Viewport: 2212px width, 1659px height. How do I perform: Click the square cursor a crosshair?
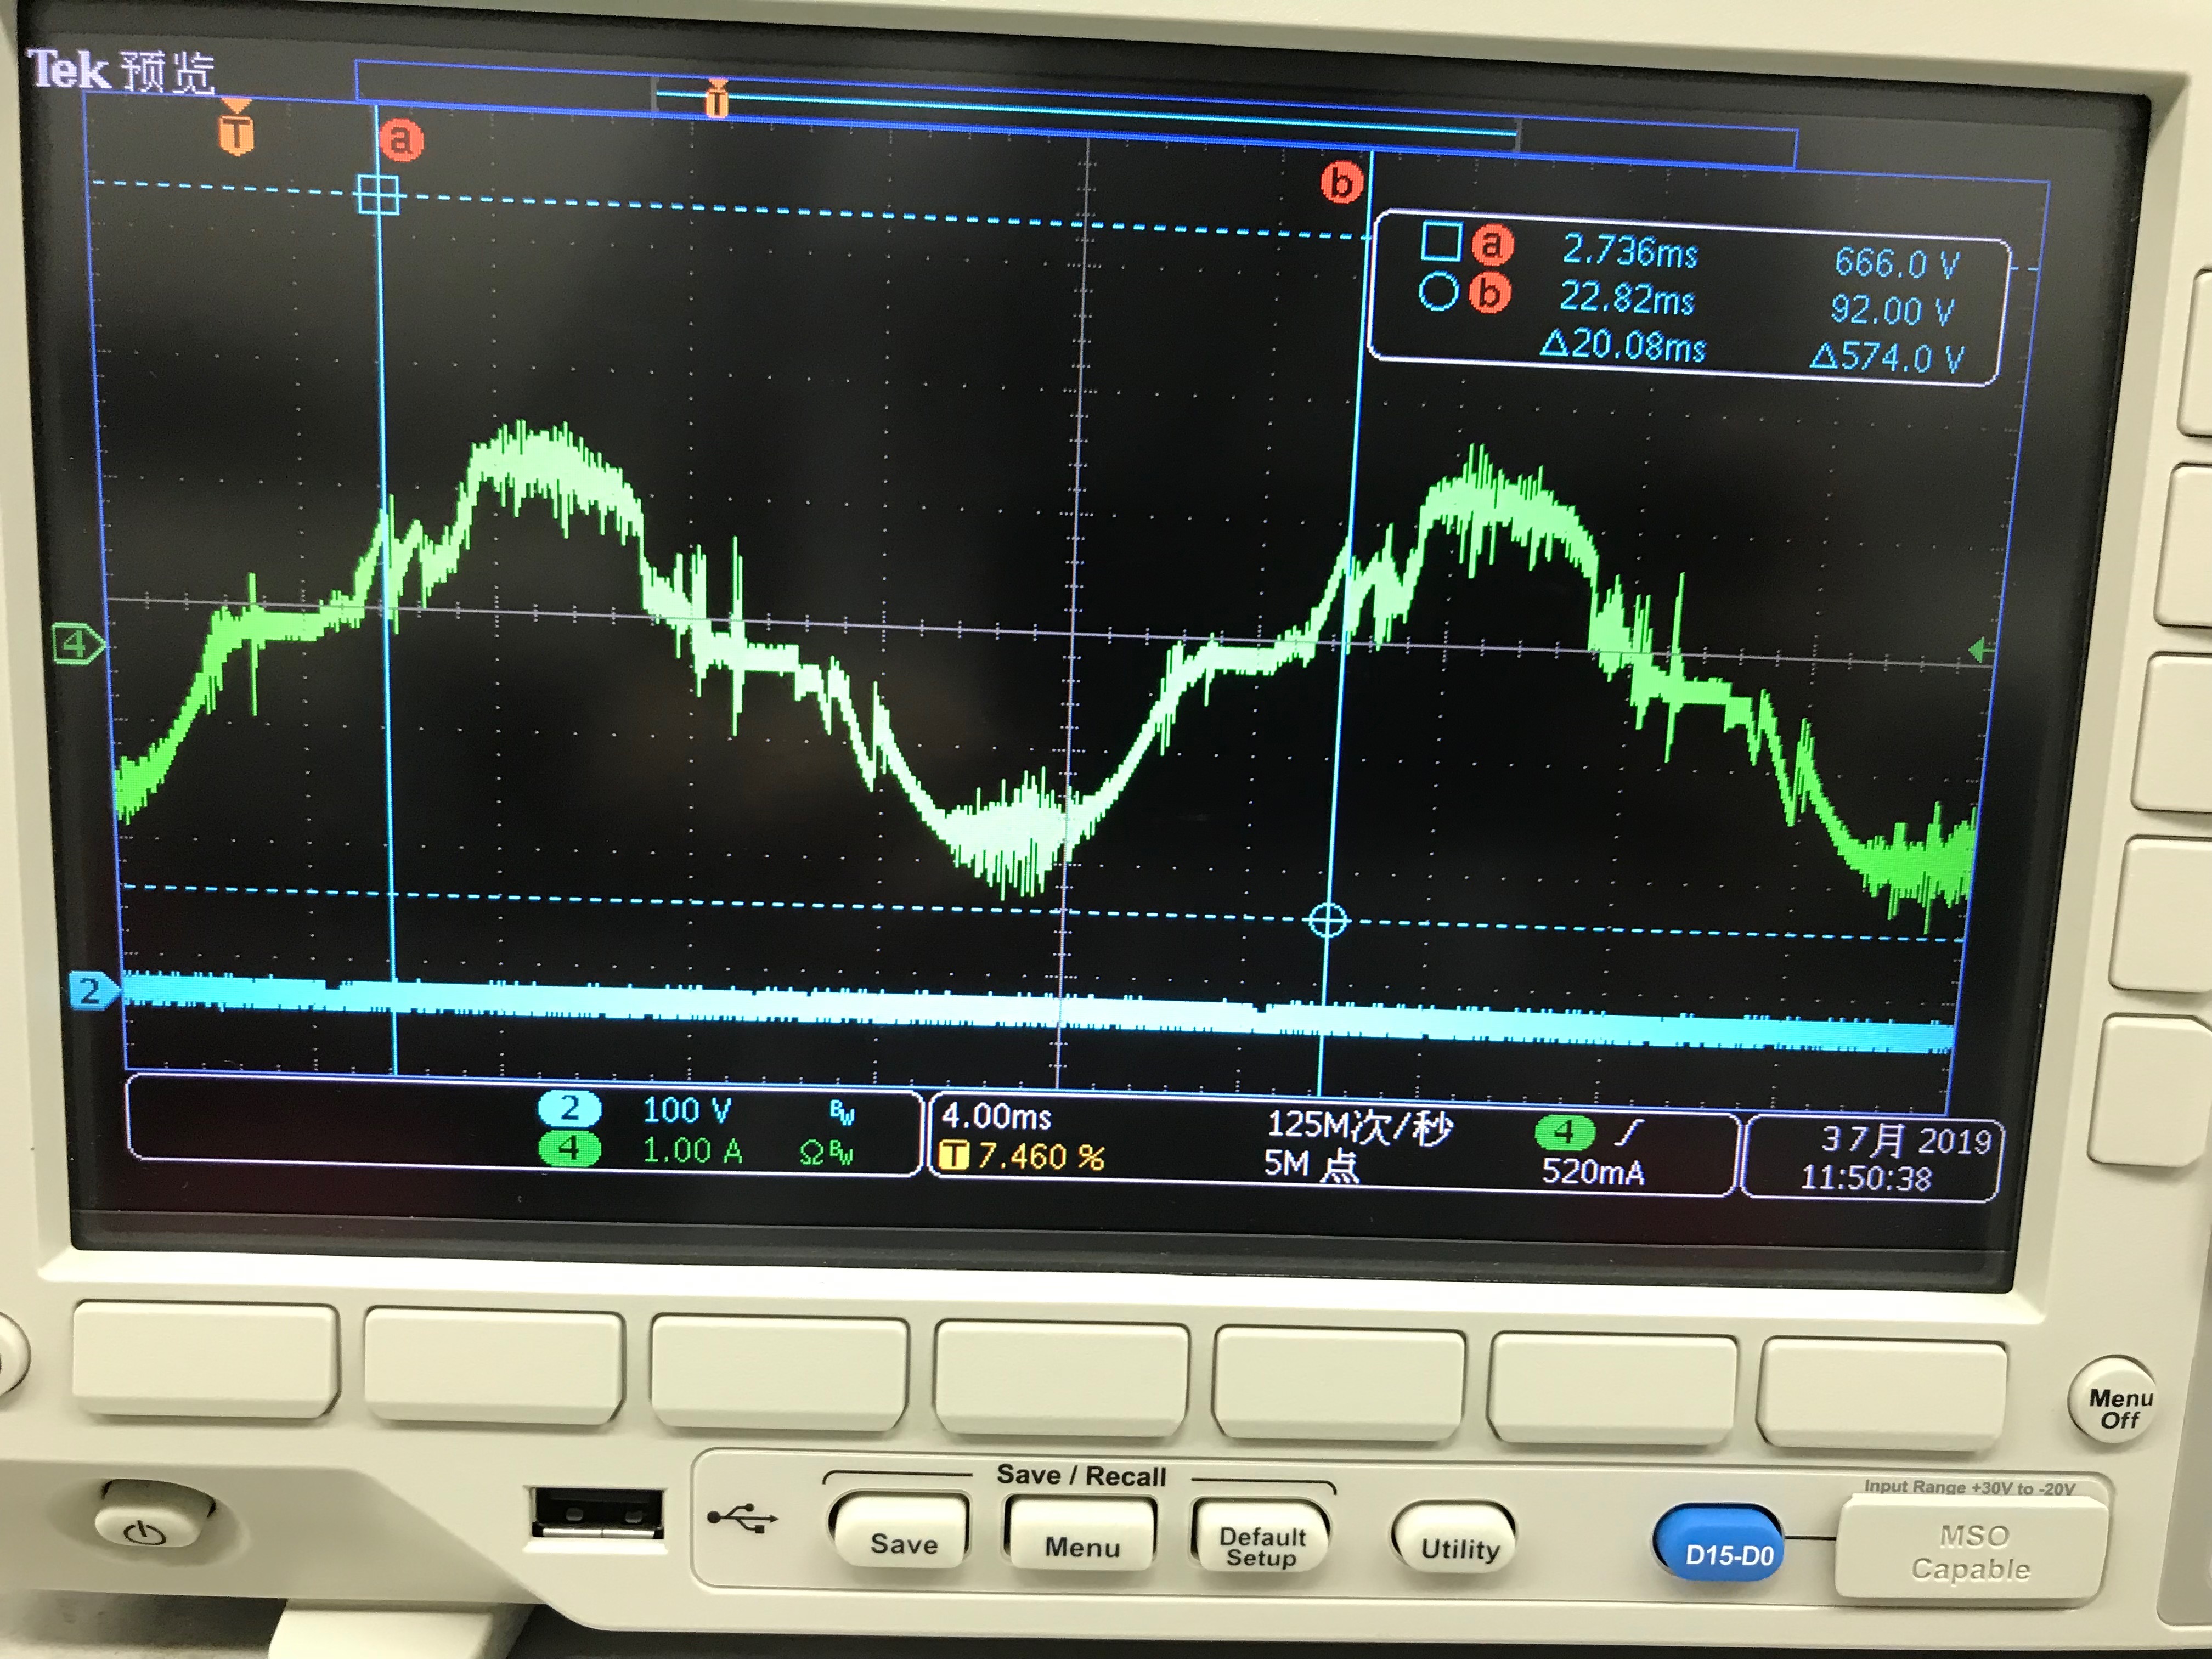379,195
